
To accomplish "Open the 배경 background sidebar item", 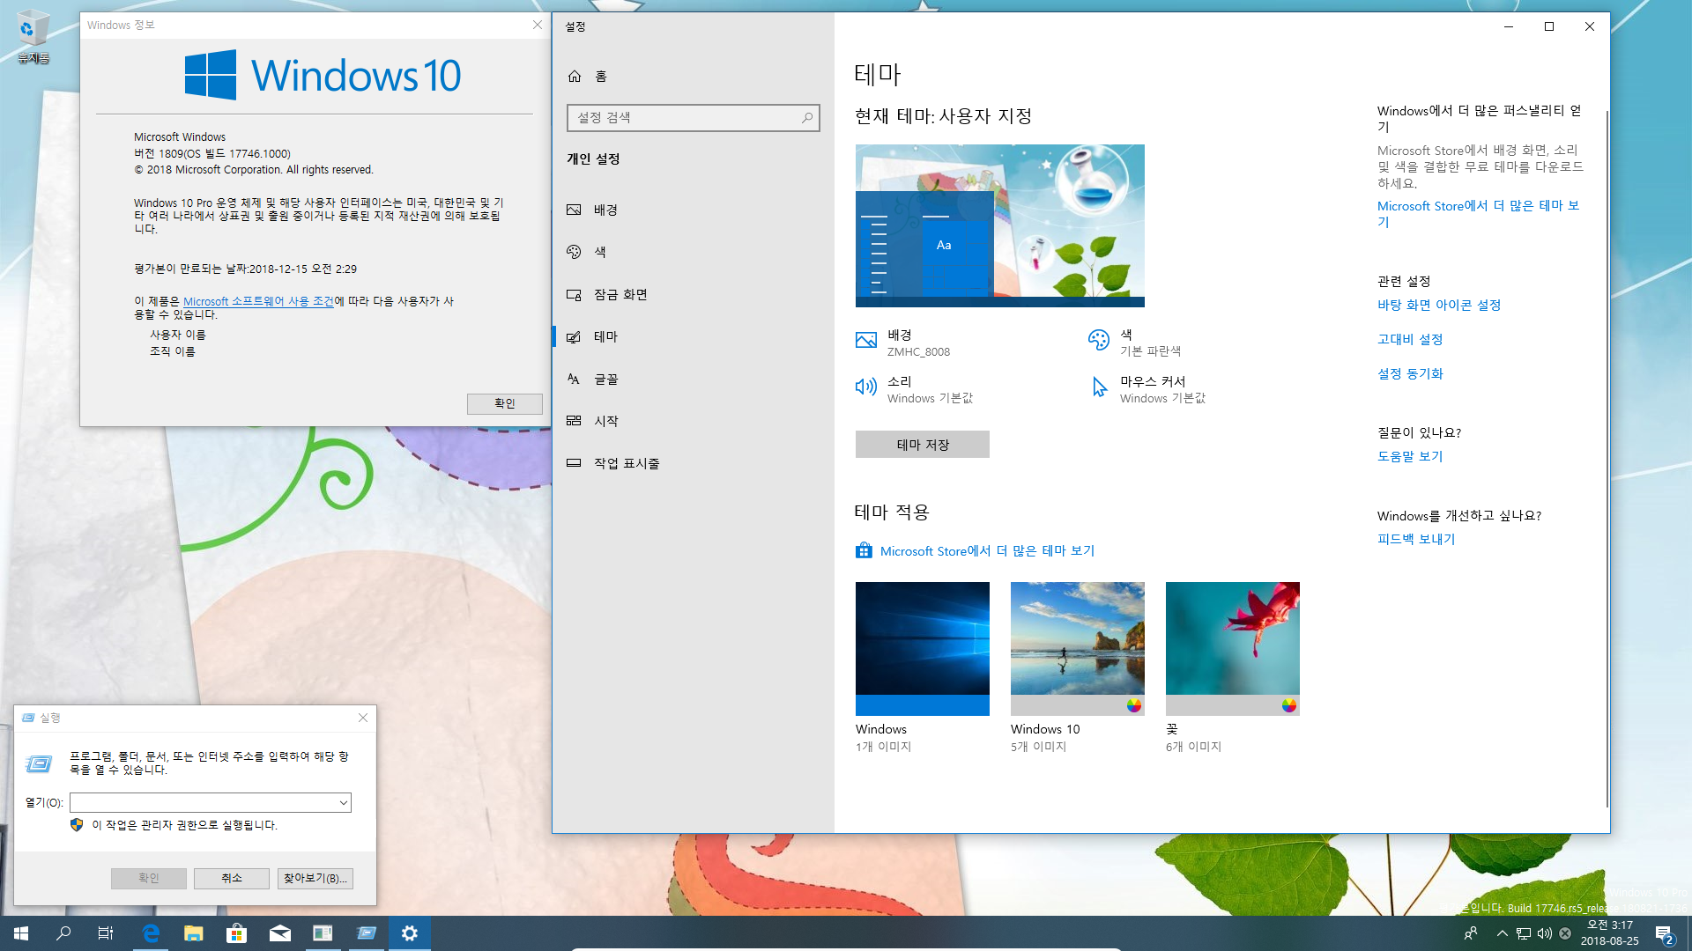I will point(693,210).
